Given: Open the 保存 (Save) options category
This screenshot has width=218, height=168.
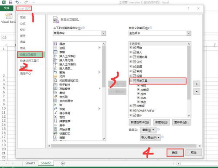Looking at the screenshot, I should pyautogui.click(x=23, y=36).
